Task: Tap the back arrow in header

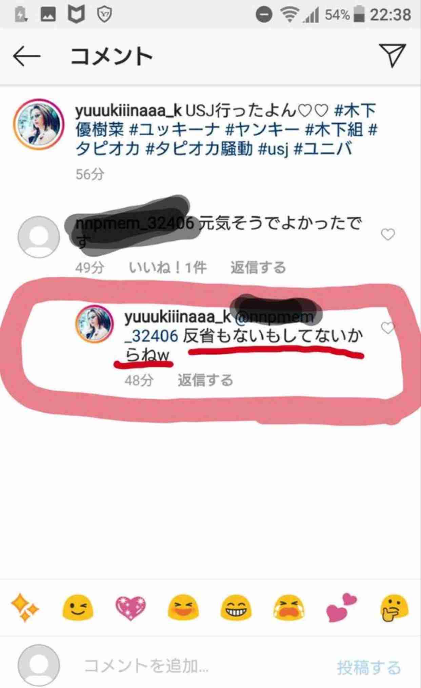Action: pyautogui.click(x=27, y=56)
